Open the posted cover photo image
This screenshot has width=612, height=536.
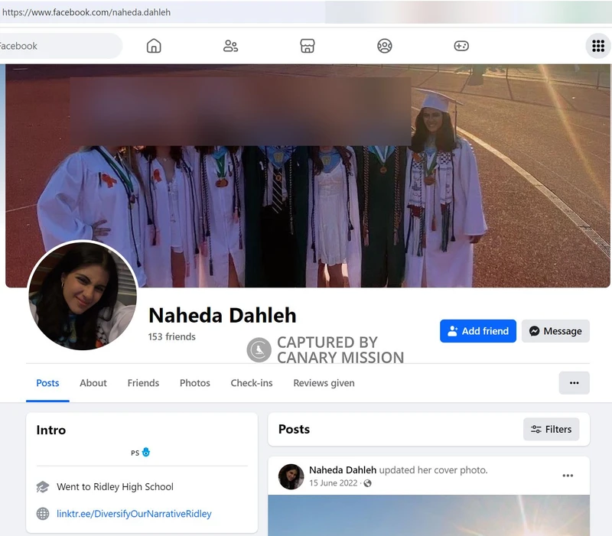tap(428, 515)
